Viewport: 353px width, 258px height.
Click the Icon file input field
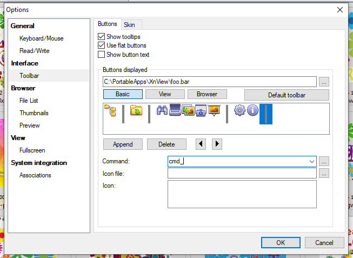(242, 173)
